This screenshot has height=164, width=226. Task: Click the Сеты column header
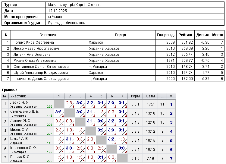pyautogui.click(x=150, y=96)
